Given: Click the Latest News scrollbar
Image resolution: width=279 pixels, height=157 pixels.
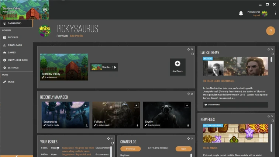Looking at the screenshot, I should tap(271, 59).
